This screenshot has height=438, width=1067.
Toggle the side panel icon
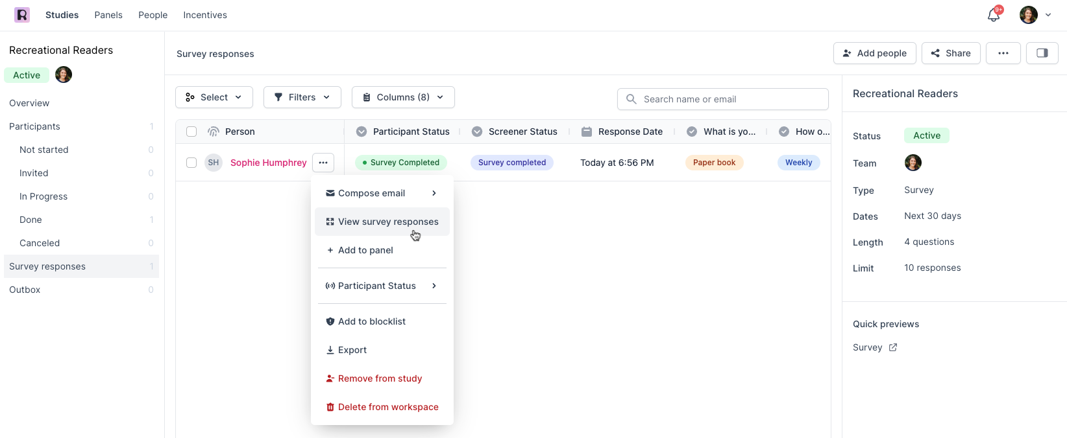coord(1042,53)
